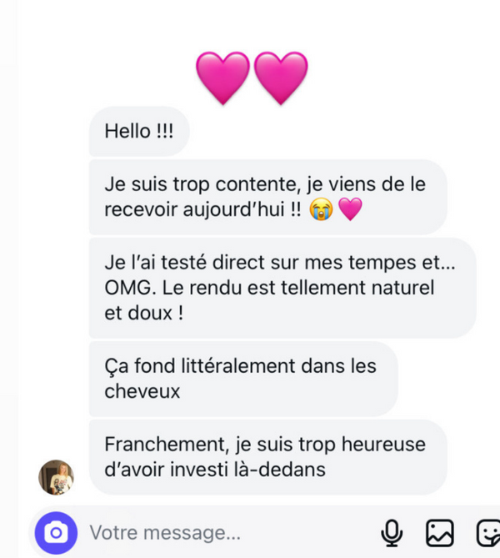Click the word "cheveux" in the fourth message
Viewport: 500px width, 558px height.
click(142, 391)
